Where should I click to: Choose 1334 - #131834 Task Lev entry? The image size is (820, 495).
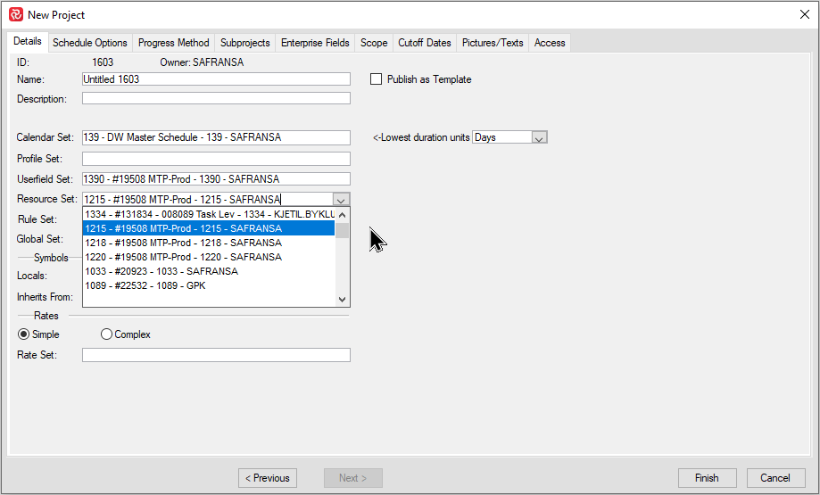pyautogui.click(x=209, y=214)
